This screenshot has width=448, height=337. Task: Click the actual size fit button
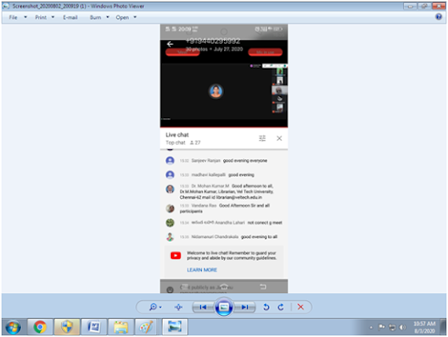pos(178,307)
